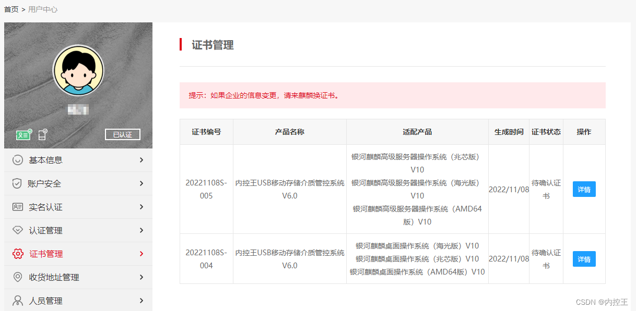Go to the 实名认证 menu item
Viewport: 636px width, 311px height.
click(x=78, y=207)
